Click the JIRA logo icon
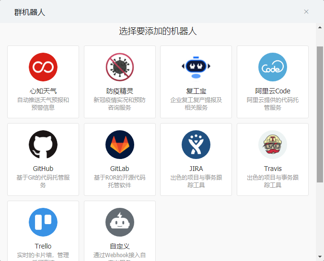 tap(196, 145)
